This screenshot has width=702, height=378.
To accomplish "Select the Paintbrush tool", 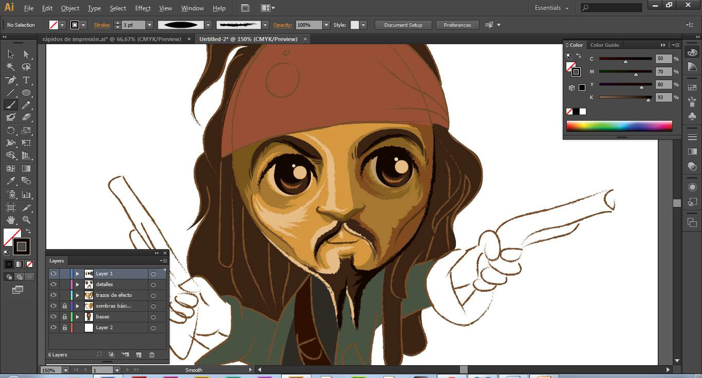I will (11, 105).
